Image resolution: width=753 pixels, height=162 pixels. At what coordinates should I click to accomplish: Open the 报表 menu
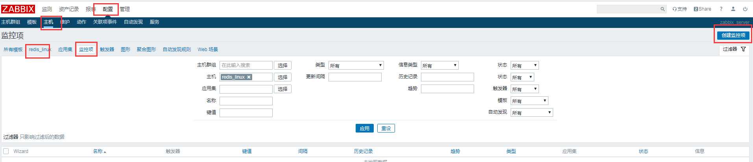90,9
